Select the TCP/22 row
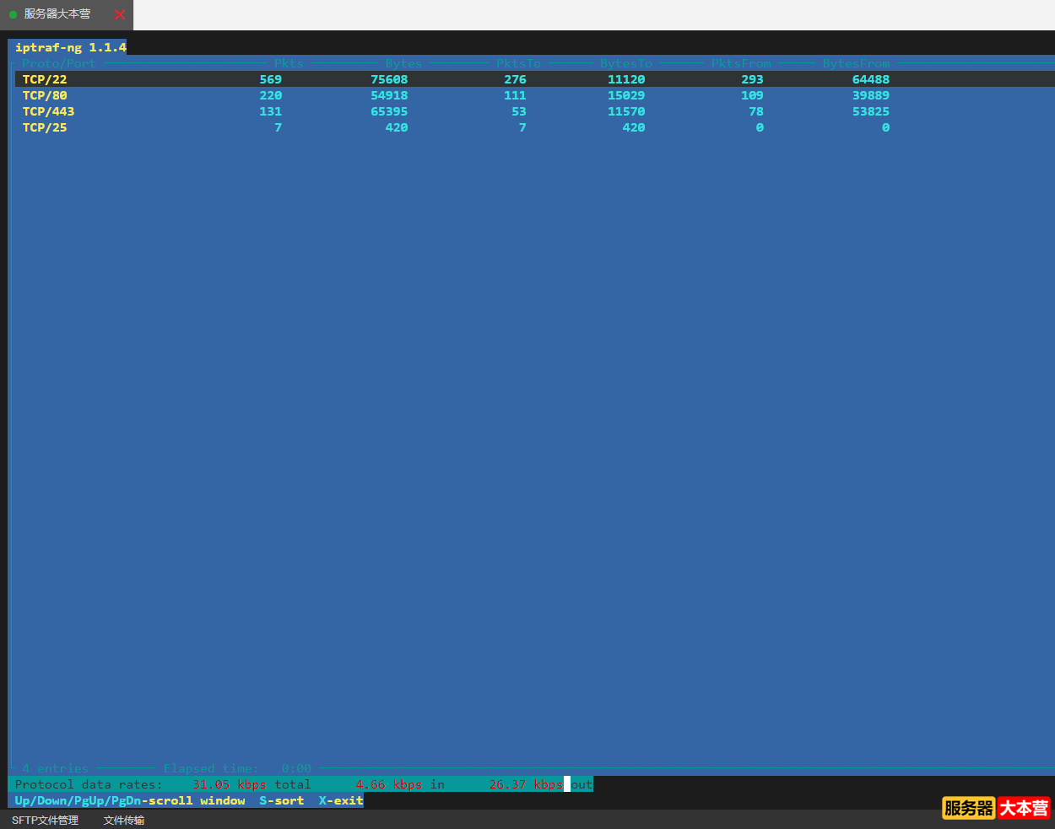The image size is (1055, 829). point(45,79)
